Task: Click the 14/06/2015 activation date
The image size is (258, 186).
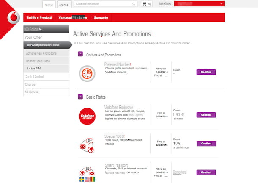Action: (162, 72)
